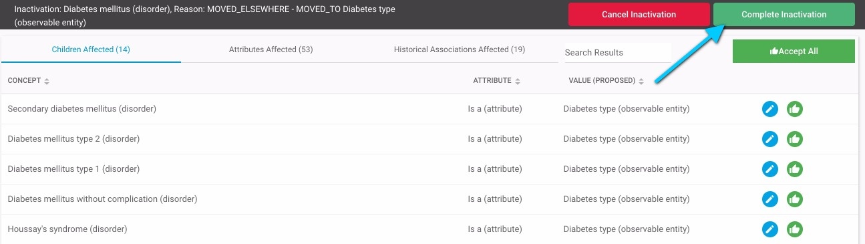Switch to Children Affected tab
Screen dimensions: 865x244
[x=91, y=49]
